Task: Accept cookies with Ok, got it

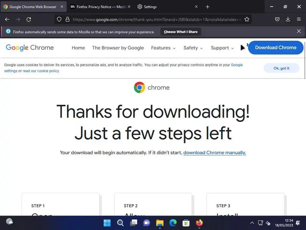Action: pos(281,68)
